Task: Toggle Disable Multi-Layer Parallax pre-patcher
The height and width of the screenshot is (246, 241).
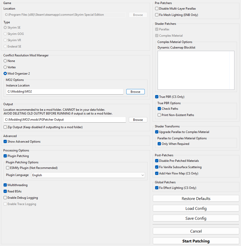Action: tap(157, 8)
